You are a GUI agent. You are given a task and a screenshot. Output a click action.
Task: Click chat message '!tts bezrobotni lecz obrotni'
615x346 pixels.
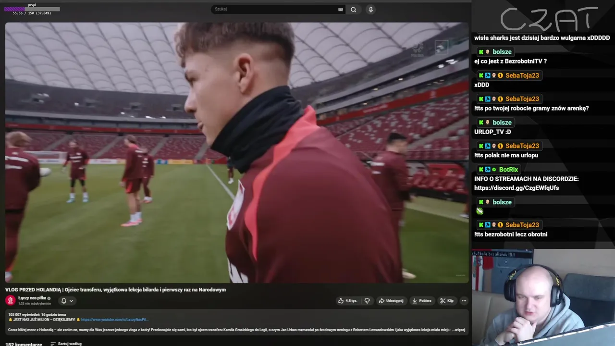511,235
